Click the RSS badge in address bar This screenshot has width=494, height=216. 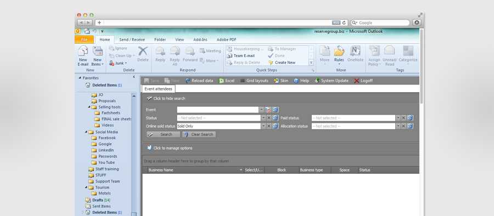click(336, 22)
